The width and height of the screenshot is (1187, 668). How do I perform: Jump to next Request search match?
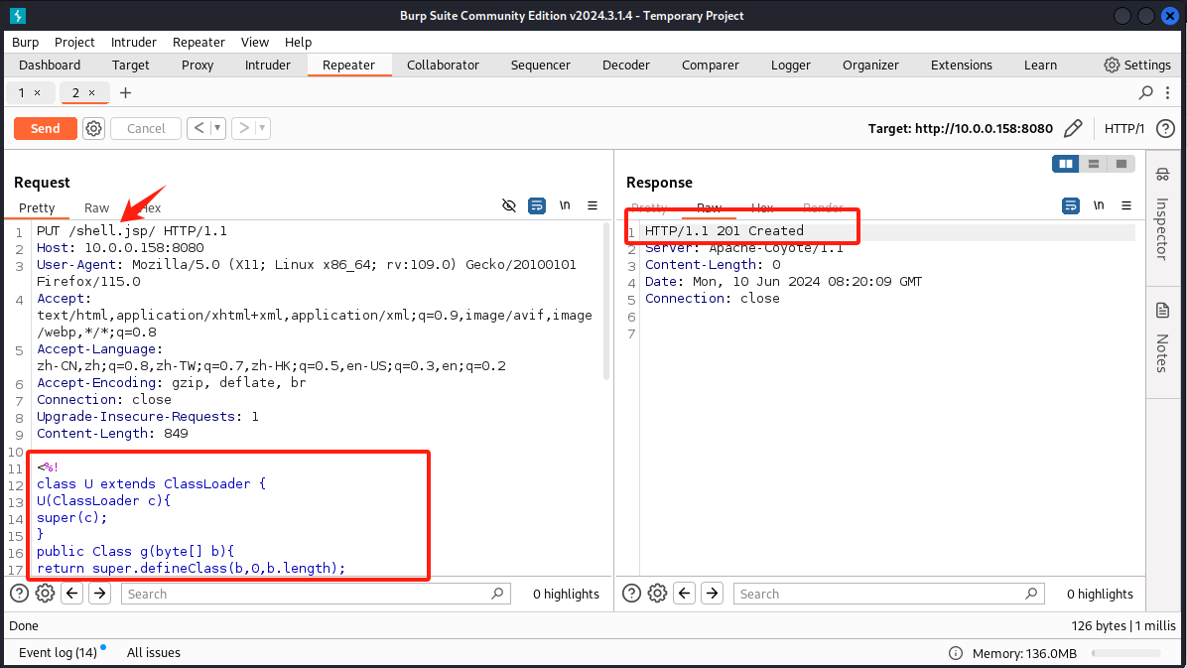tap(100, 593)
